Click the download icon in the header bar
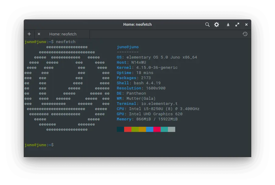The image size is (275, 185). [228, 25]
